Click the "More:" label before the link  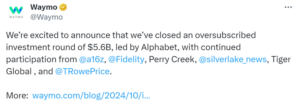click(17, 96)
